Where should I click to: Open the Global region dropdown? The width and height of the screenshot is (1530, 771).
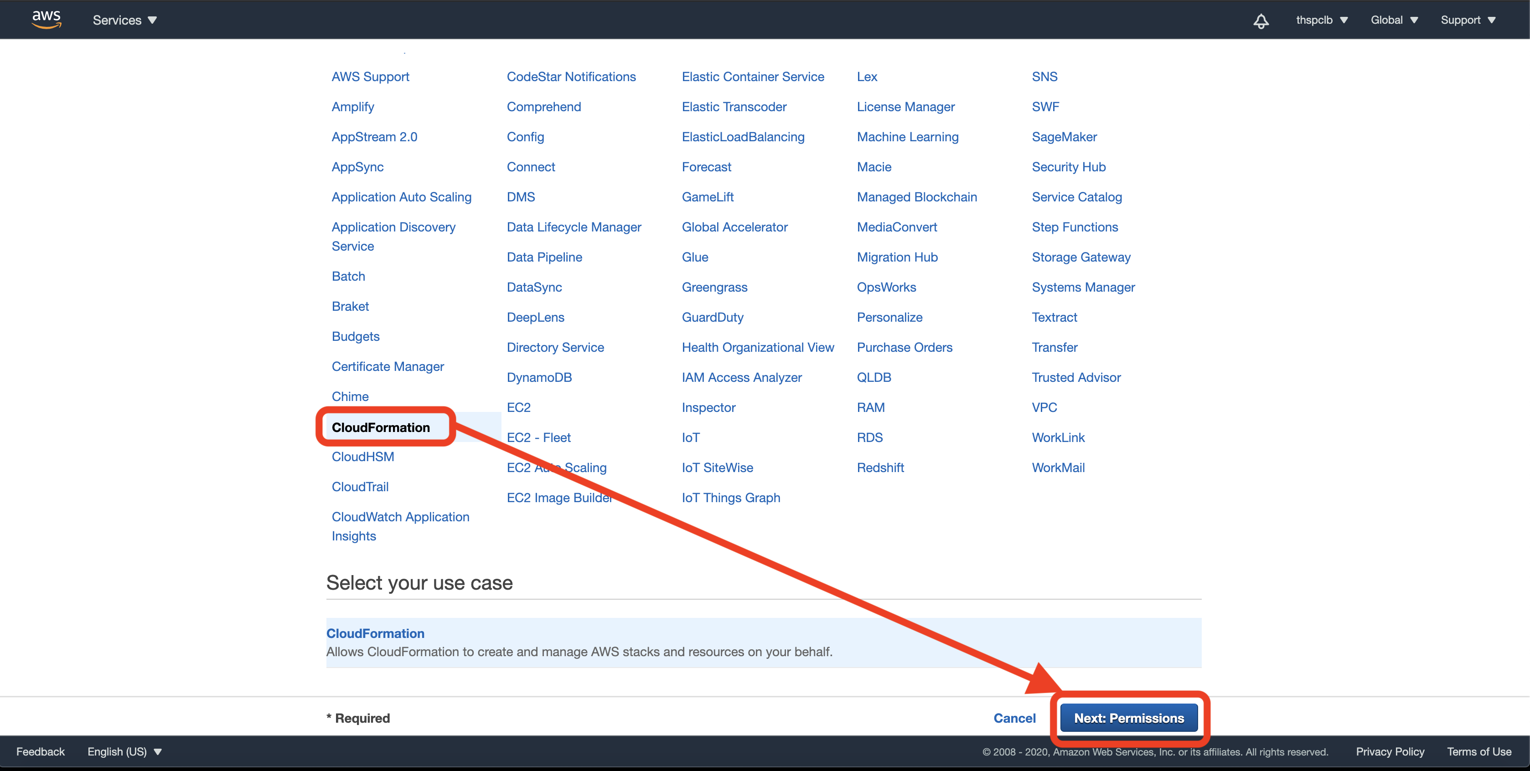click(1394, 20)
